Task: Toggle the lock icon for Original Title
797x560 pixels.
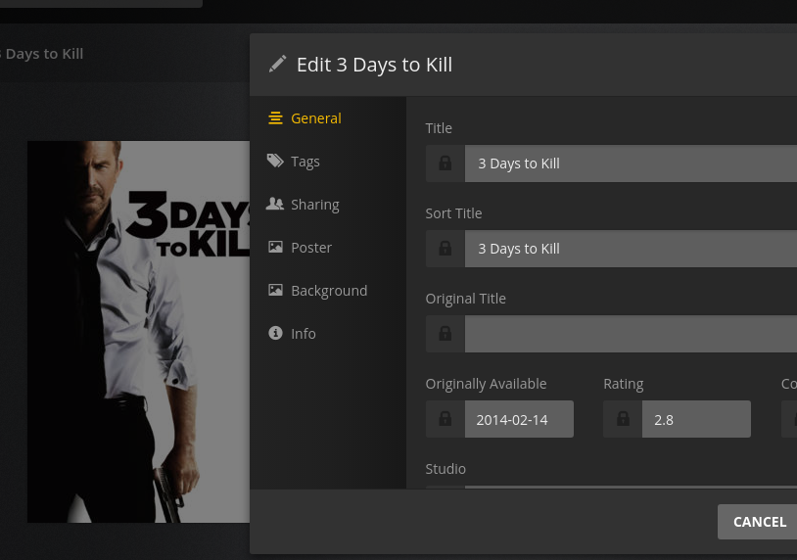Action: click(x=445, y=334)
